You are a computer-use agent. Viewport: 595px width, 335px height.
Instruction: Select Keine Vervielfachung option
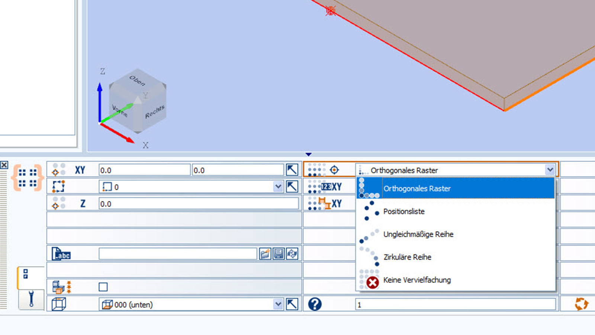click(417, 280)
